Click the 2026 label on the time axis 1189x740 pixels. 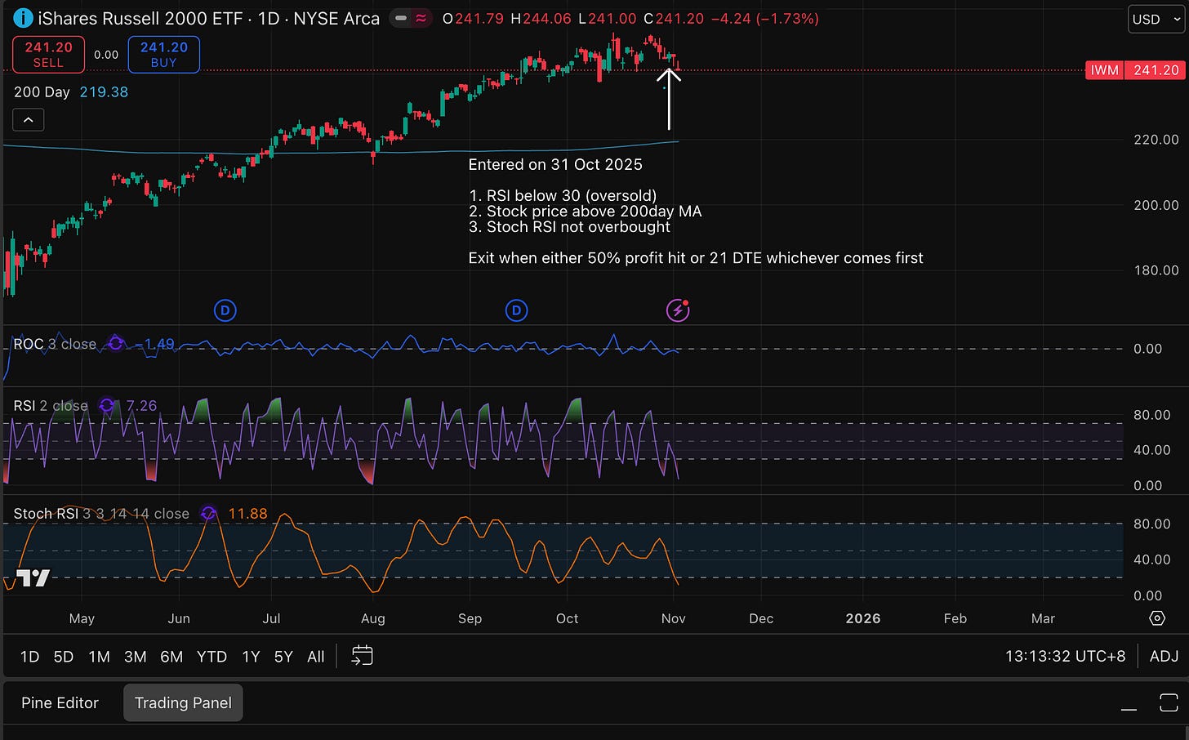click(863, 618)
